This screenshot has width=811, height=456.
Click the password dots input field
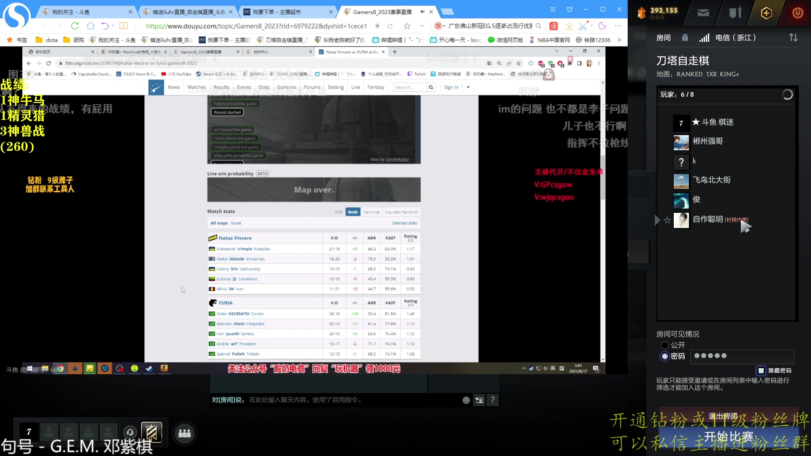pyautogui.click(x=742, y=356)
